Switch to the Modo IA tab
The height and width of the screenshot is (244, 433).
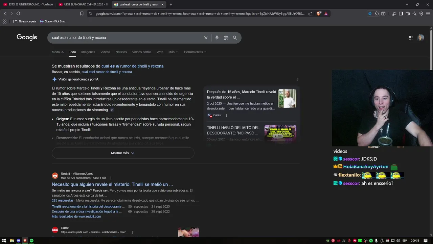[x=58, y=52]
